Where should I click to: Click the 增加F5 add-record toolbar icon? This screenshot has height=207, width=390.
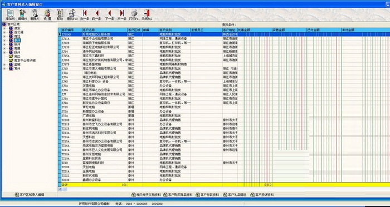(10, 15)
